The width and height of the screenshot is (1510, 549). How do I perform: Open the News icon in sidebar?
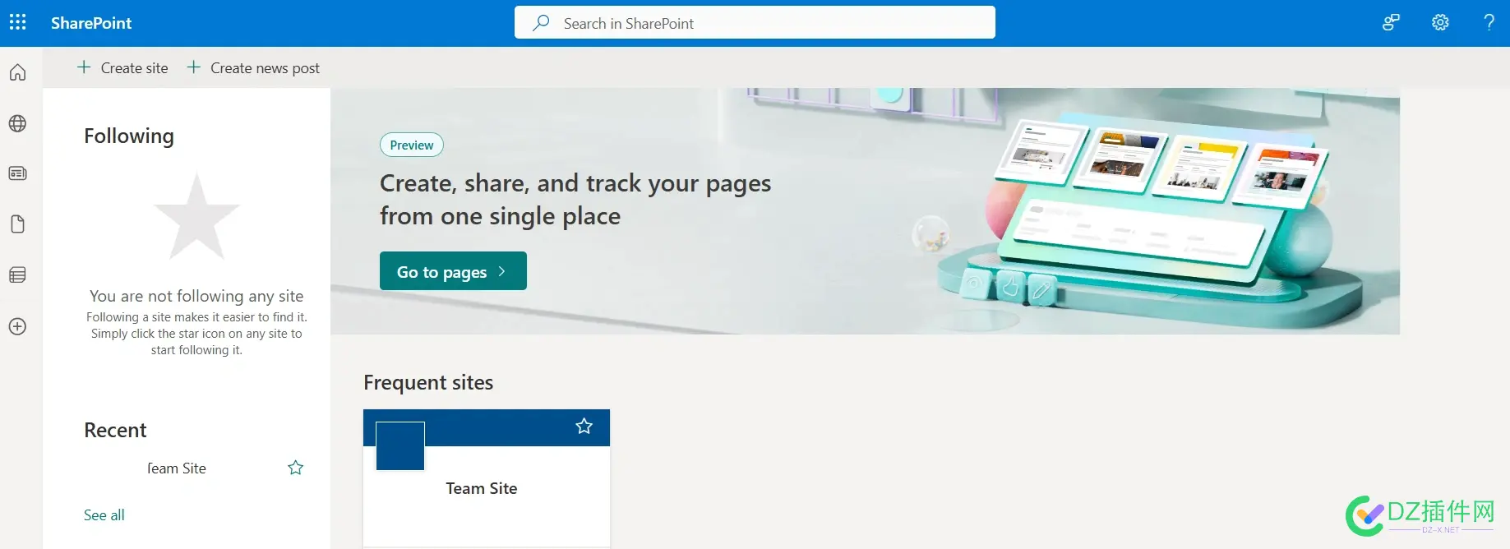(17, 173)
